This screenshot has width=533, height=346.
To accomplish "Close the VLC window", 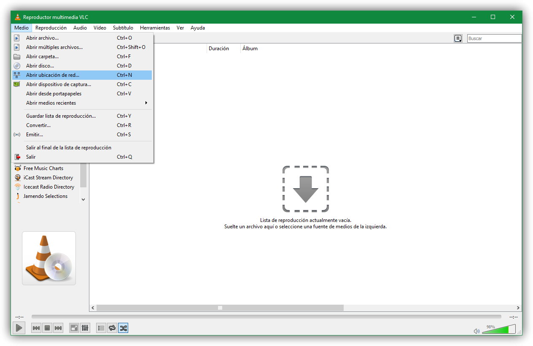I will coord(512,17).
